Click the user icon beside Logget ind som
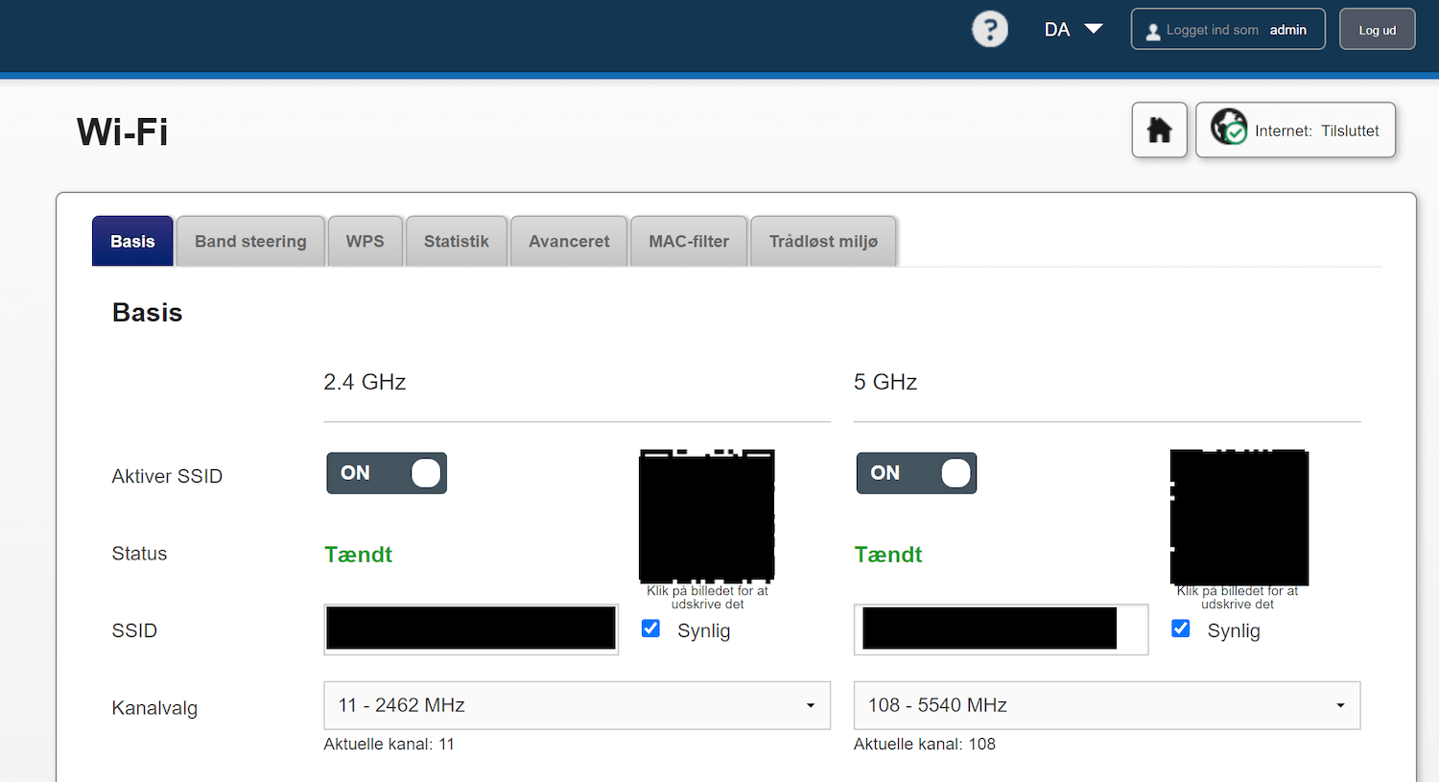The width and height of the screenshot is (1439, 782). pos(1153,31)
